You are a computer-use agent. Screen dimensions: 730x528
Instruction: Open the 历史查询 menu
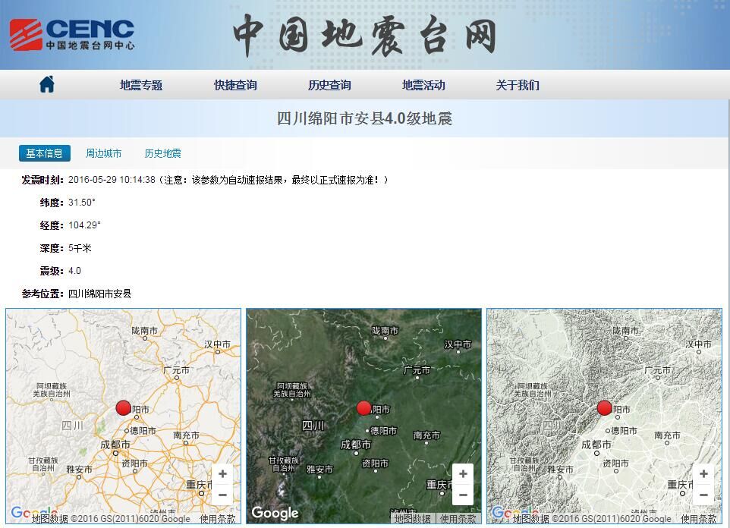329,85
